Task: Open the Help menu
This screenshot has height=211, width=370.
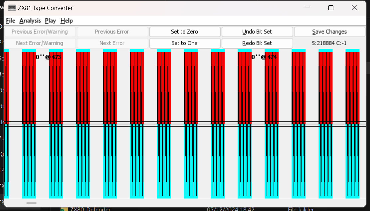Action: (x=67, y=21)
